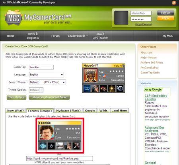
Task: Expand the Leaderboards menu
Action: [78, 36]
